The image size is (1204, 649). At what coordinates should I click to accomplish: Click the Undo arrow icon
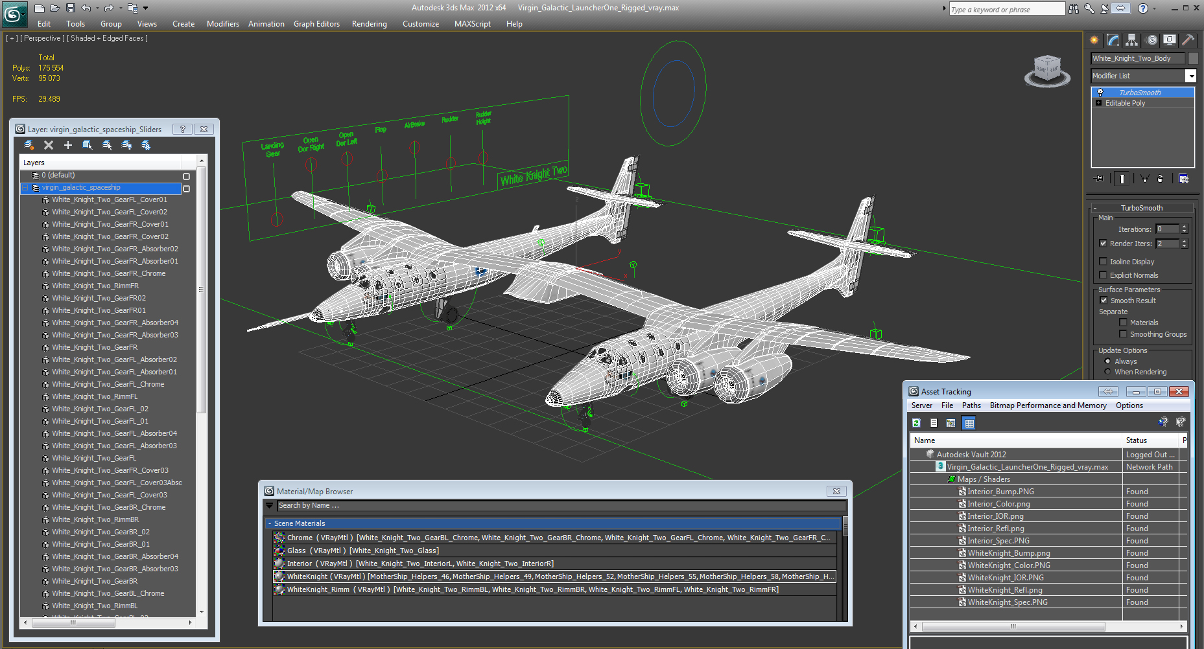(x=86, y=8)
